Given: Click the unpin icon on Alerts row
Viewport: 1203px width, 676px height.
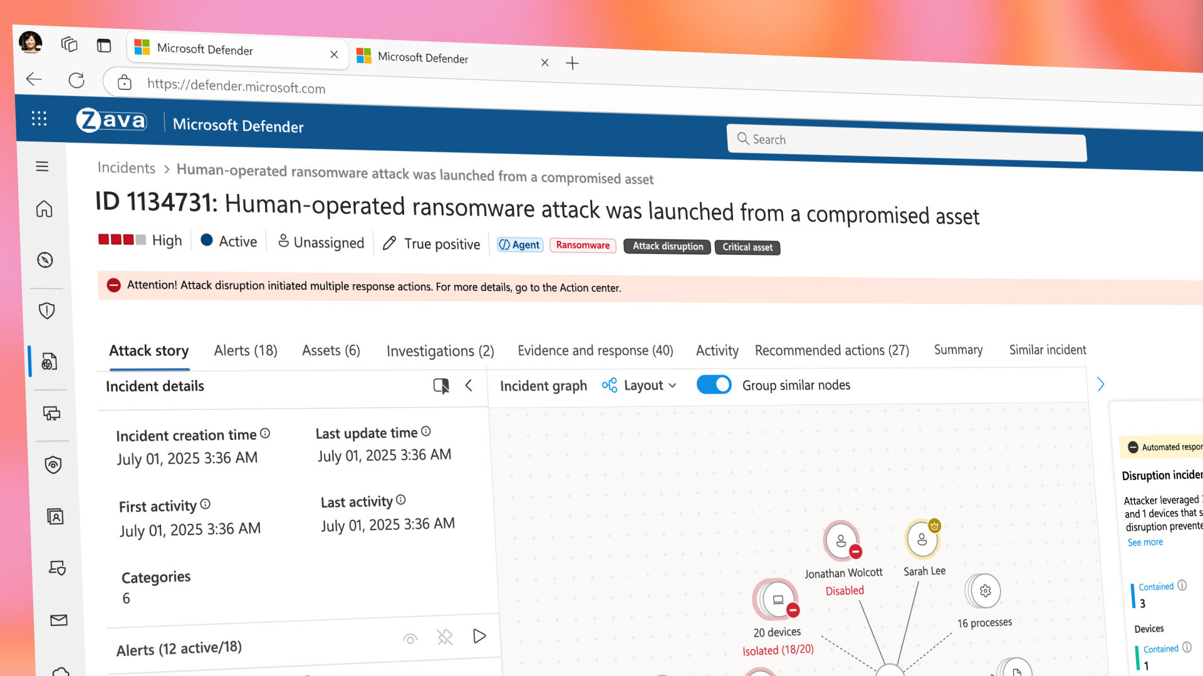Looking at the screenshot, I should (444, 638).
